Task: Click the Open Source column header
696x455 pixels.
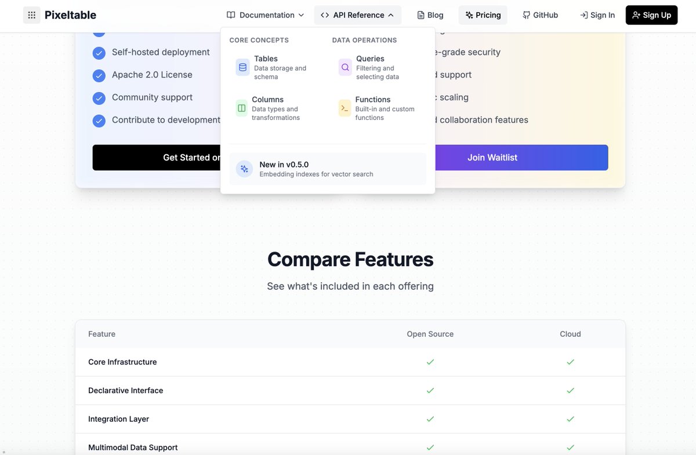Action: (x=430, y=334)
